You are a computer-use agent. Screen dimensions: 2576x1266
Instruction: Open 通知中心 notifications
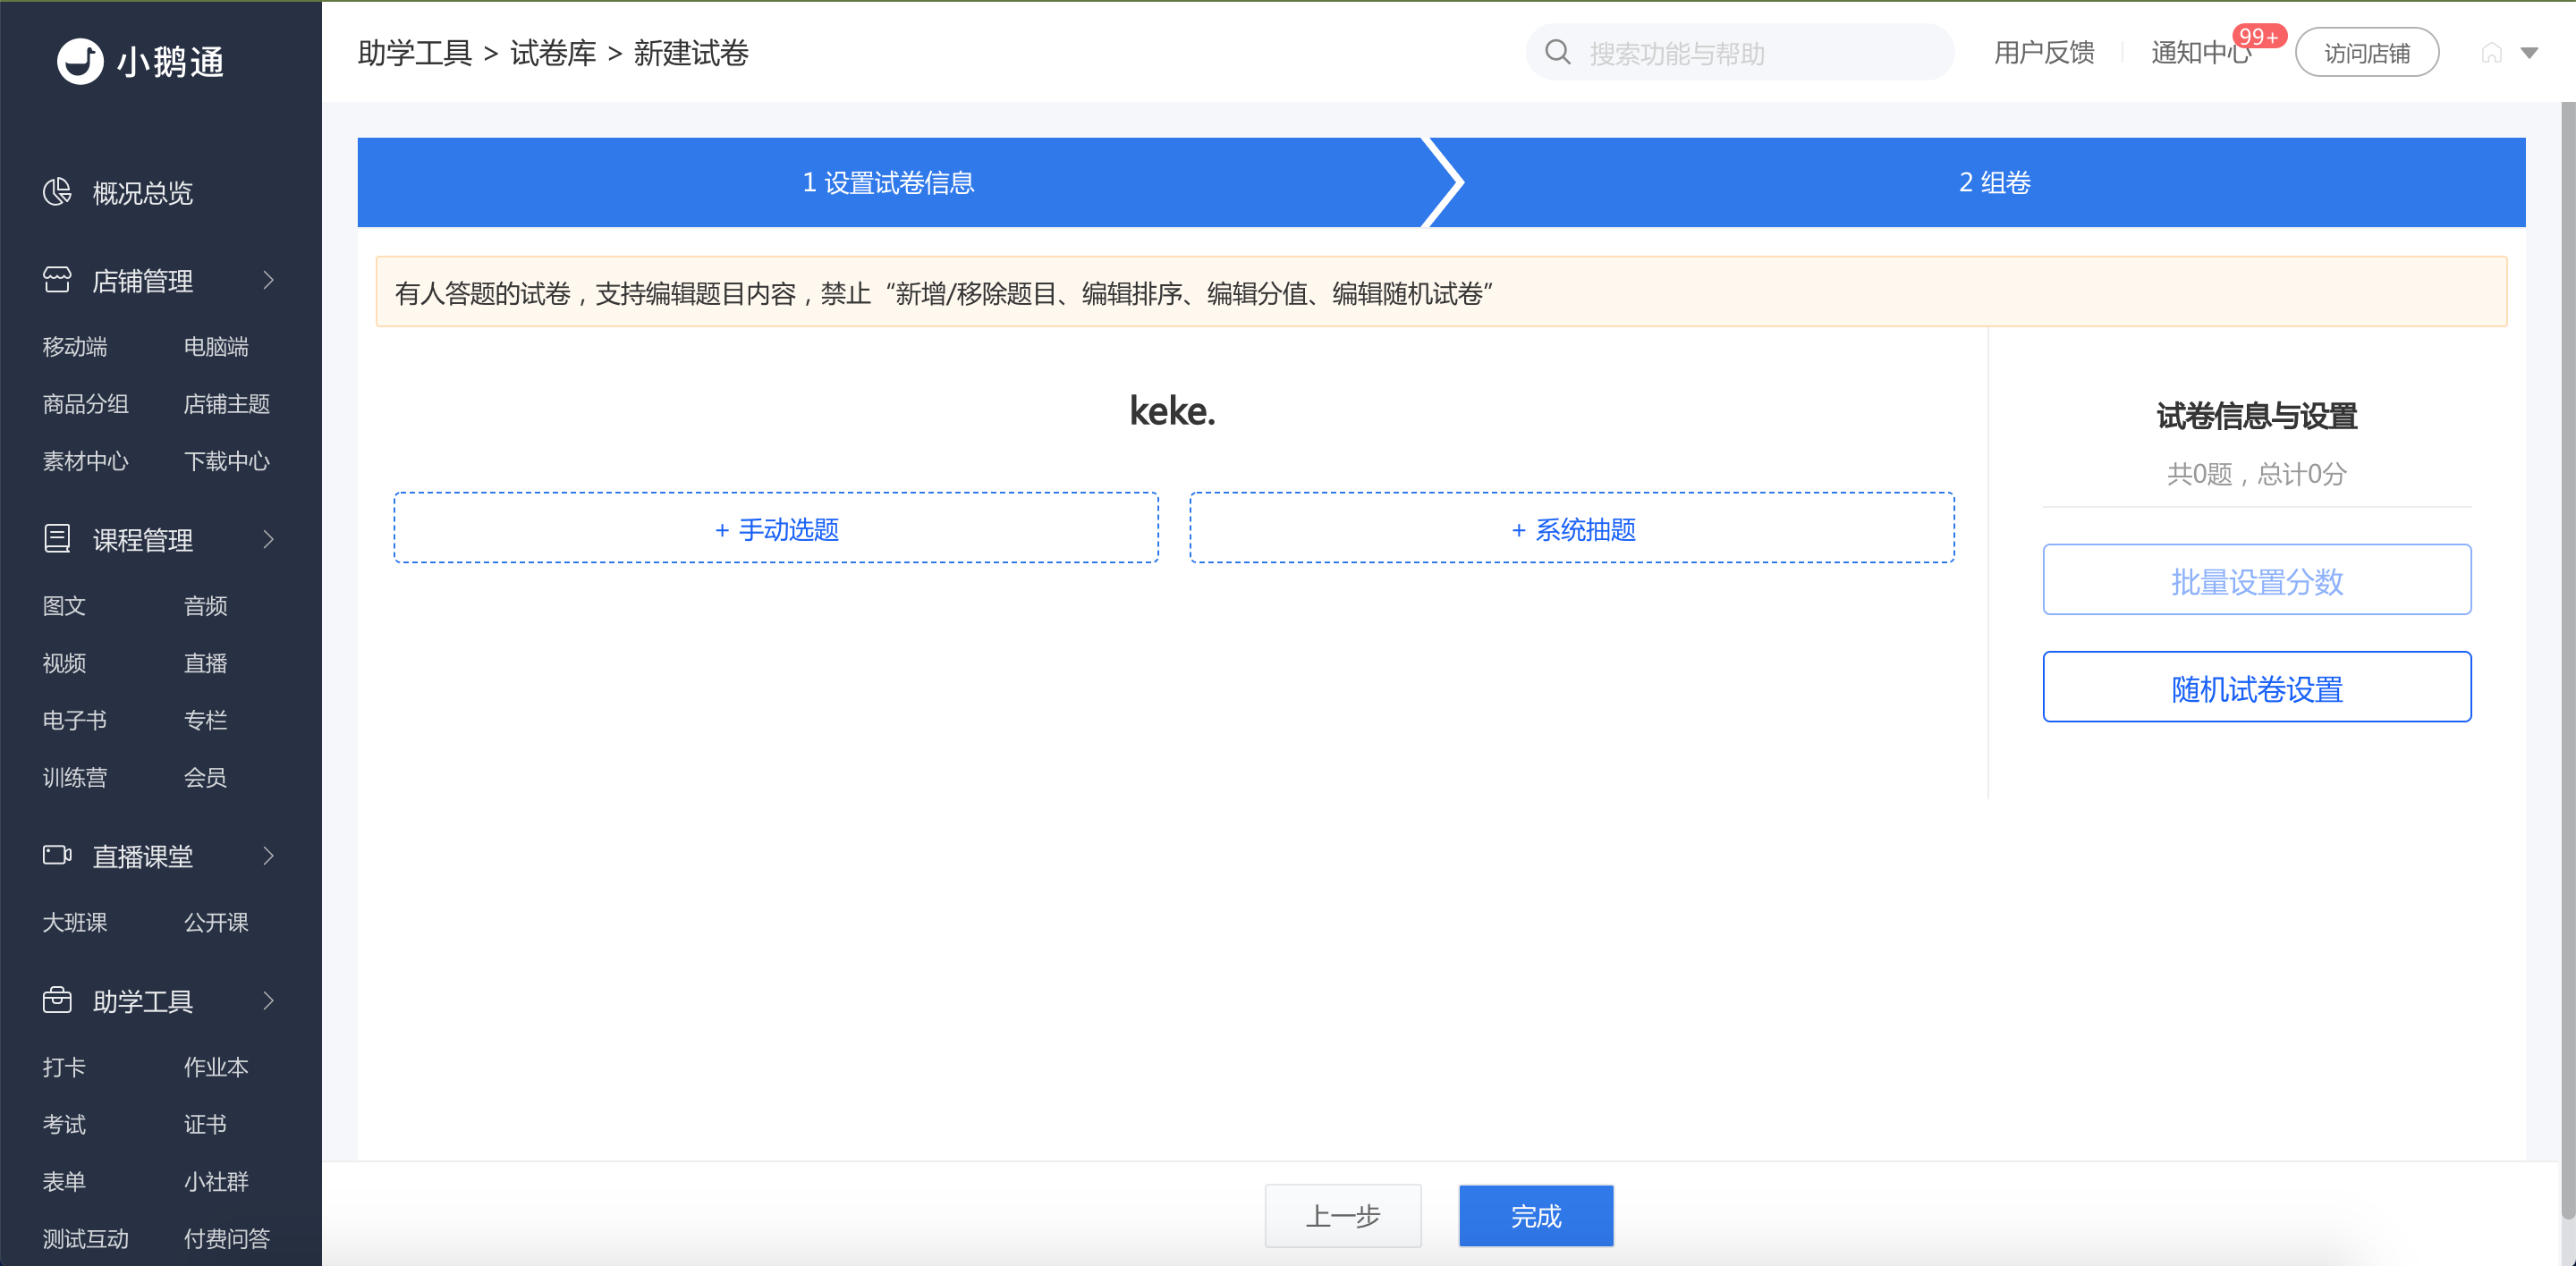[2201, 53]
